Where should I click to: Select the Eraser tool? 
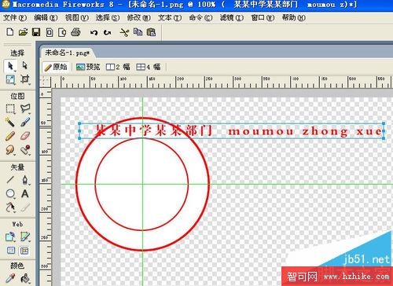click(x=25, y=136)
